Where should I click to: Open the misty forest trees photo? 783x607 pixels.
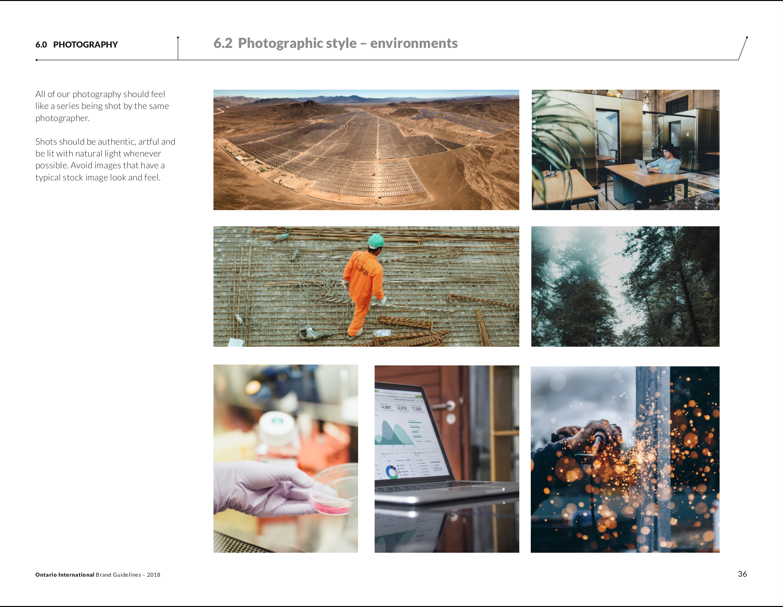point(625,286)
